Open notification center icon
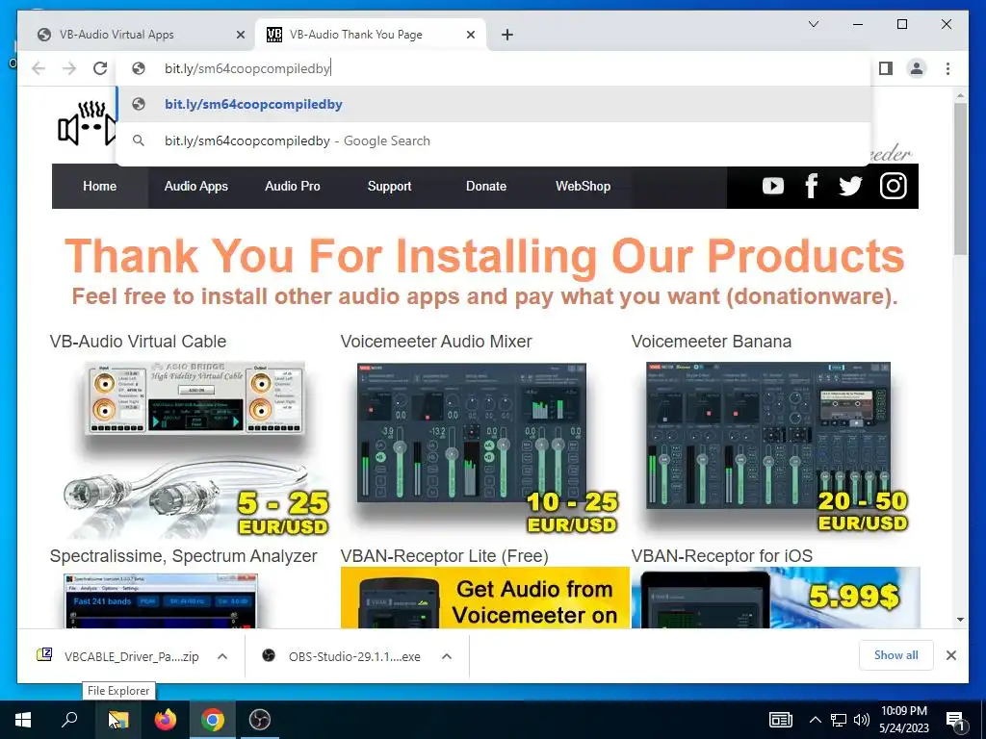Image resolution: width=986 pixels, height=739 pixels. click(x=956, y=721)
